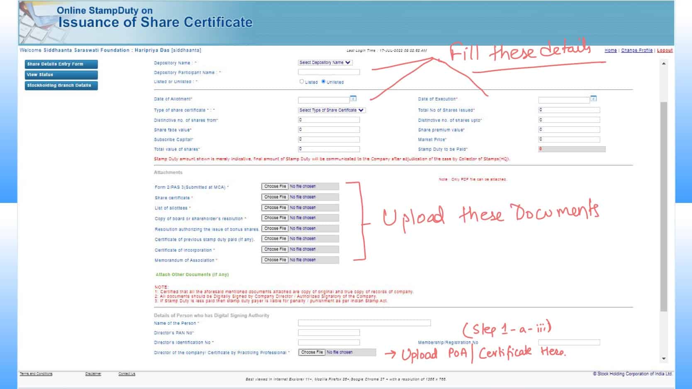
Task: Open Stockholding Branch Details
Action: (x=61, y=85)
